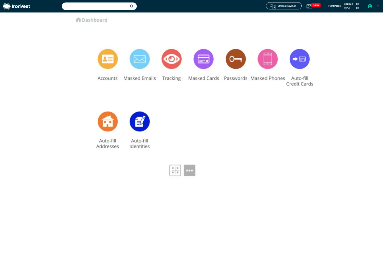Click the IronVest logo
383x272 pixels.
[16, 6]
